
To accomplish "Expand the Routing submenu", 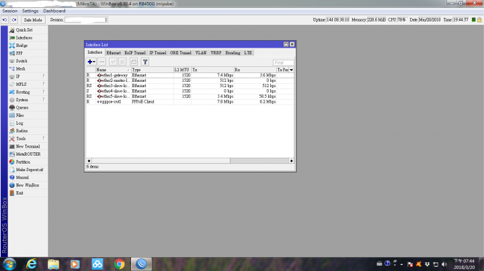I will point(28,92).
